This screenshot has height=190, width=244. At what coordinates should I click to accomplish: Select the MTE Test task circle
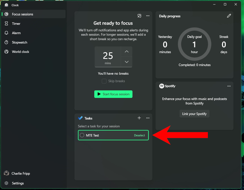82,135
